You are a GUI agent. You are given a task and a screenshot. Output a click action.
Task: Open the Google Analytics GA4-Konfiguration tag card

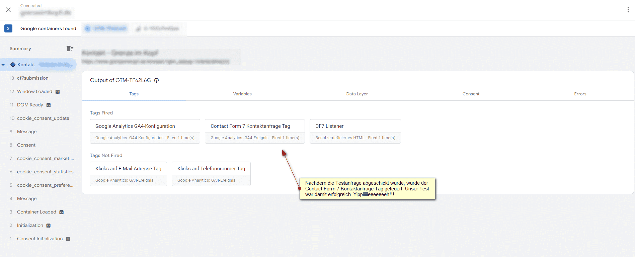coord(145,132)
